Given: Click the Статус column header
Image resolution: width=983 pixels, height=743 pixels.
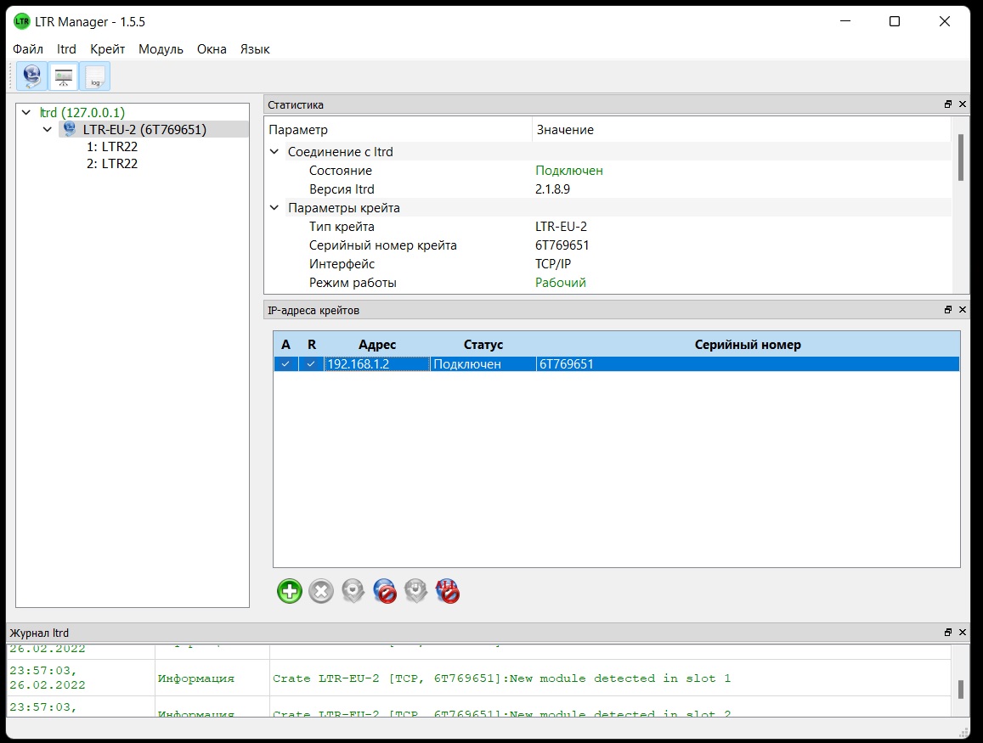Looking at the screenshot, I should point(483,345).
